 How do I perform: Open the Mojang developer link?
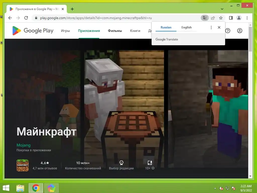click(23, 145)
